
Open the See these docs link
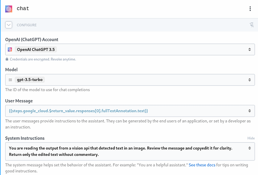(202, 165)
